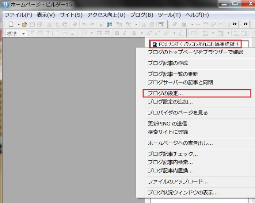Open the ヘルプ(H) menu
Screen dimensions: 255x203
[197, 15]
